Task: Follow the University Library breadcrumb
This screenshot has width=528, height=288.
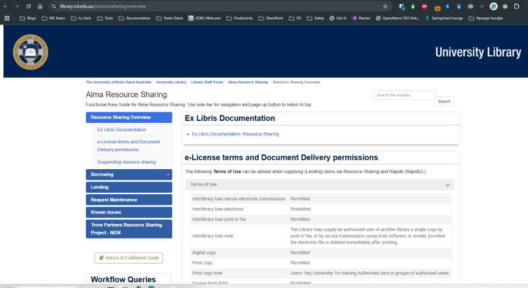Action: (x=171, y=82)
